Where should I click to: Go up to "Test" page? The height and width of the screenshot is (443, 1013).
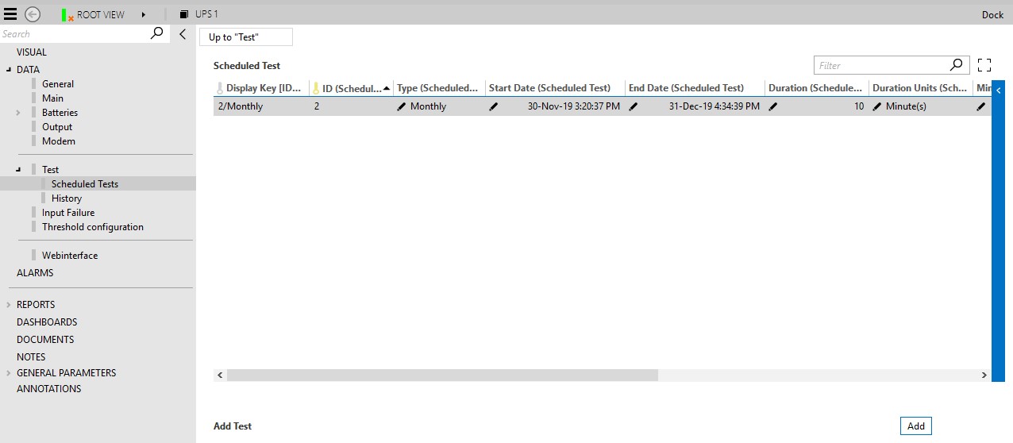[245, 37]
